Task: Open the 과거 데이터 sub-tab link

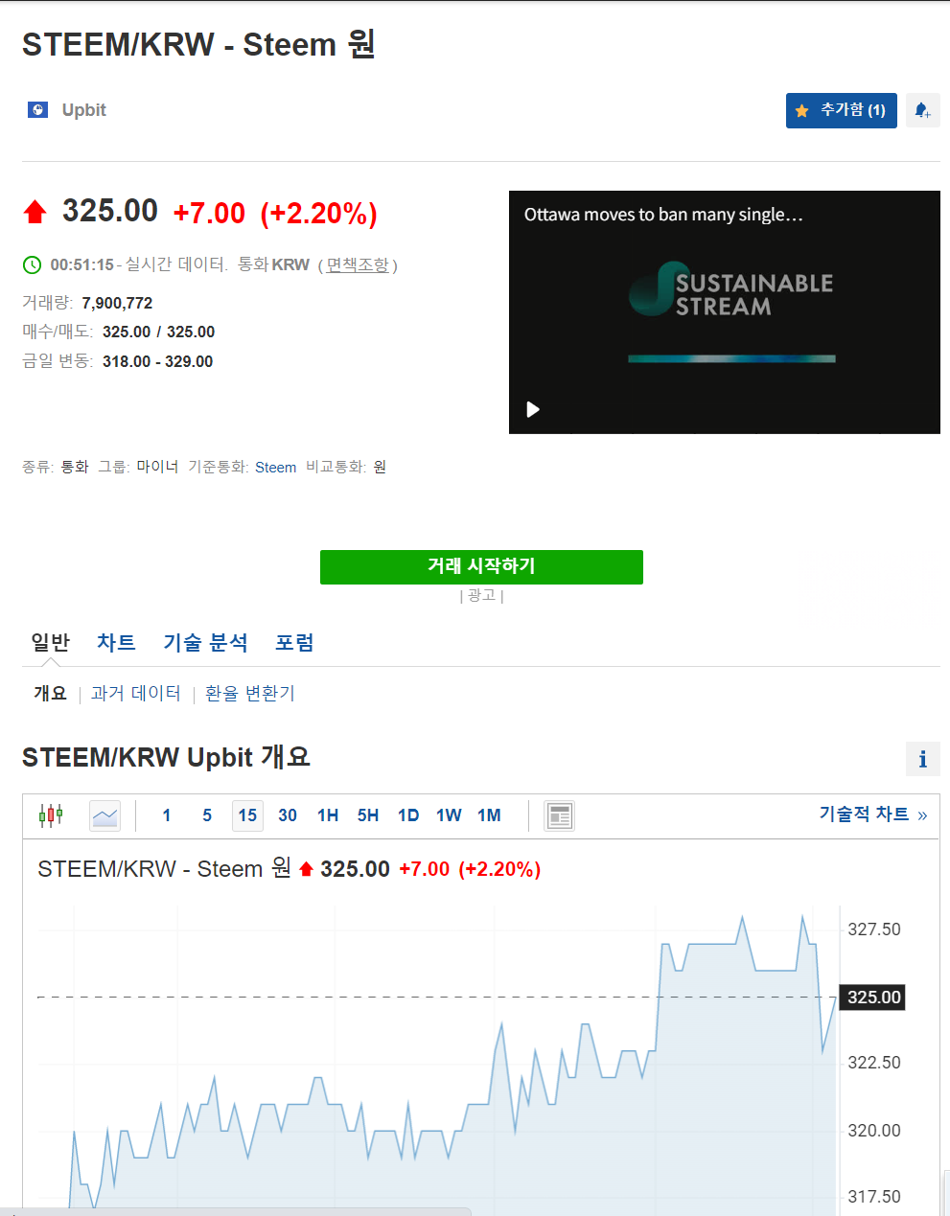Action: pos(135,693)
